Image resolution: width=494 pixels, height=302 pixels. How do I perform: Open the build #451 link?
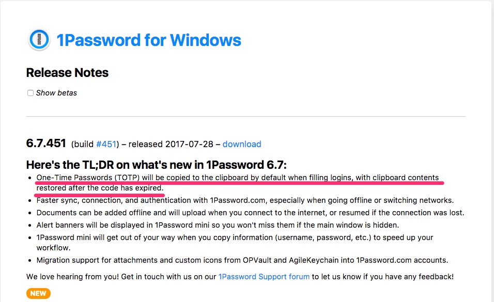pyautogui.click(x=106, y=144)
